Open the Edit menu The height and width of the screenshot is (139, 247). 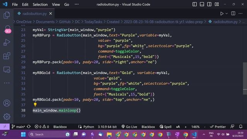pyautogui.click(x=25, y=4)
